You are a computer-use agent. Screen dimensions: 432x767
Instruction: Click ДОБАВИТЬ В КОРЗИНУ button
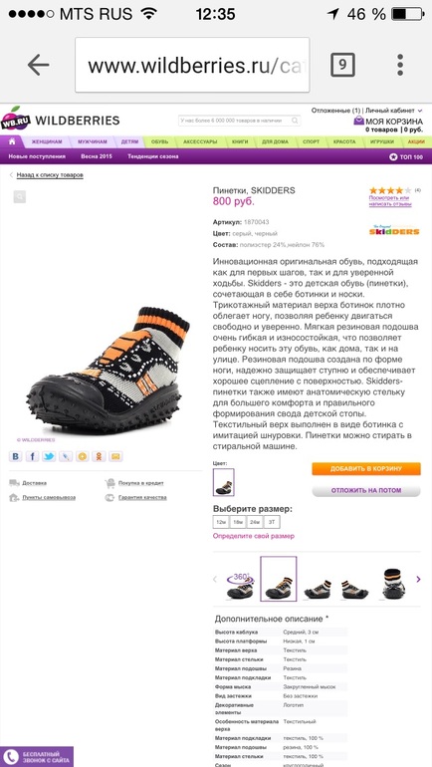pos(366,468)
